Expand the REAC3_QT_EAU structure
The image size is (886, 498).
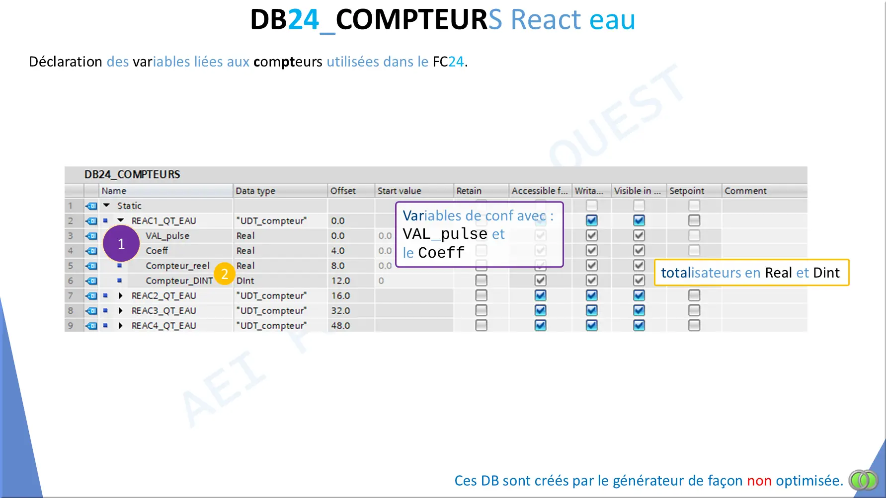click(x=120, y=310)
